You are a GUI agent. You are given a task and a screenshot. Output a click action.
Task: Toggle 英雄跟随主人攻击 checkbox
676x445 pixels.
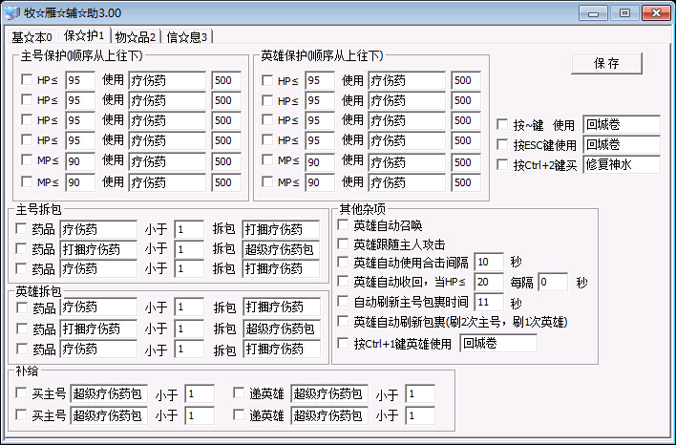(343, 244)
